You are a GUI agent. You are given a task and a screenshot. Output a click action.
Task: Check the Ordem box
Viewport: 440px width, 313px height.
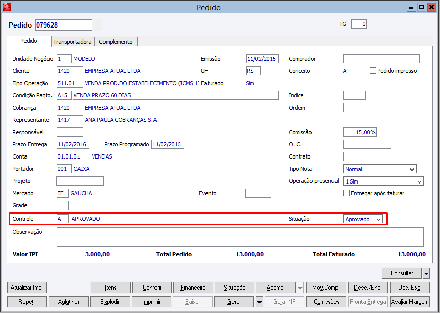(x=347, y=108)
